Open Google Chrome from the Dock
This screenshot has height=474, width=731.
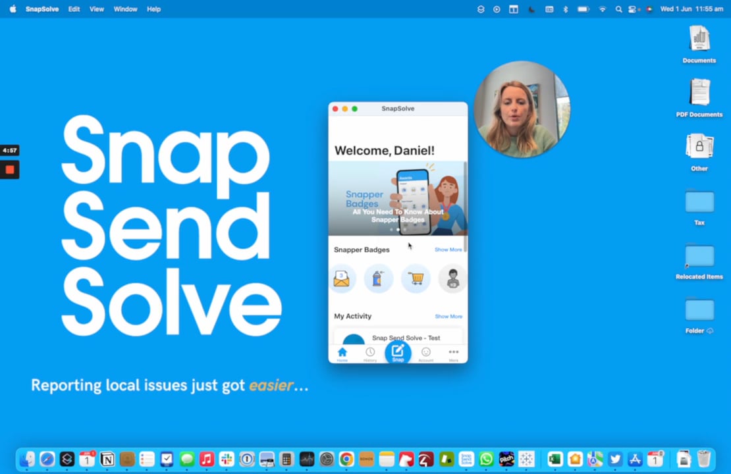point(346,459)
